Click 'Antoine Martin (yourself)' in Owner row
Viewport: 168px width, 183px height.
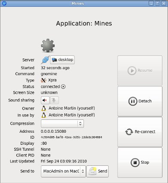pos(72,108)
